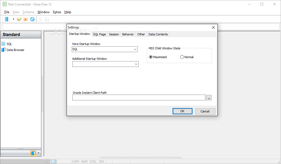Click the disabled save toolbar icon
This screenshot has height=164, width=281.
tap(47, 19)
